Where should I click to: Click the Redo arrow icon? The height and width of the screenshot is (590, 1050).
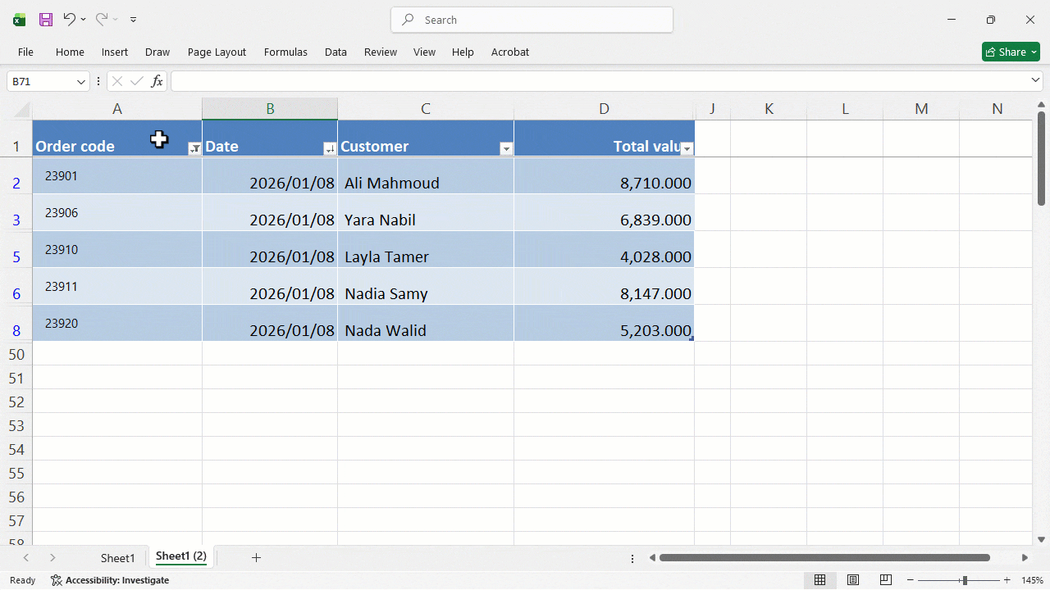pos(102,20)
